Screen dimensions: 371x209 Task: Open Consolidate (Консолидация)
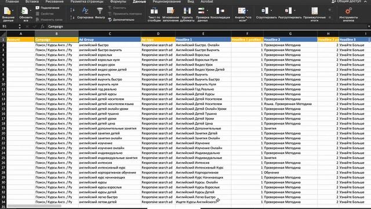point(220,13)
